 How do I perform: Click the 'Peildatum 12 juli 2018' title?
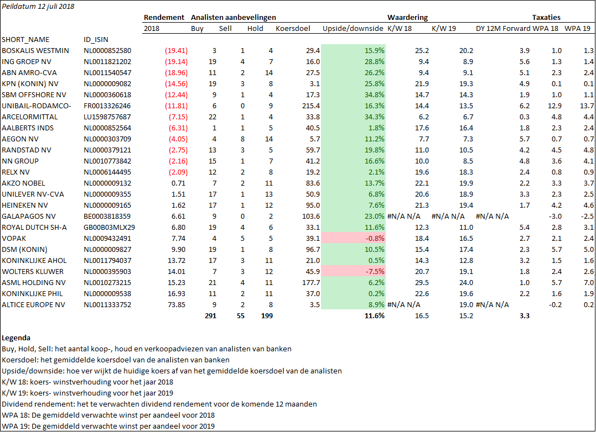pos(38,7)
